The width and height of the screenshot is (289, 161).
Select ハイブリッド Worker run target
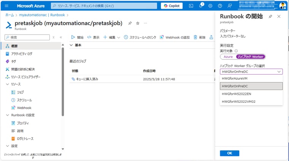click(251, 57)
